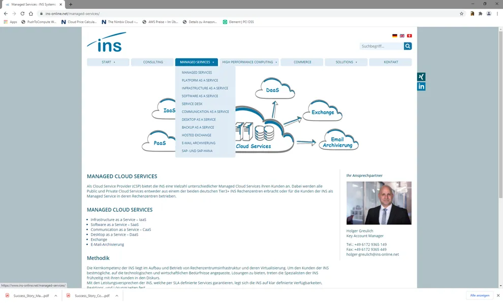Switch site to English flag

[402, 36]
